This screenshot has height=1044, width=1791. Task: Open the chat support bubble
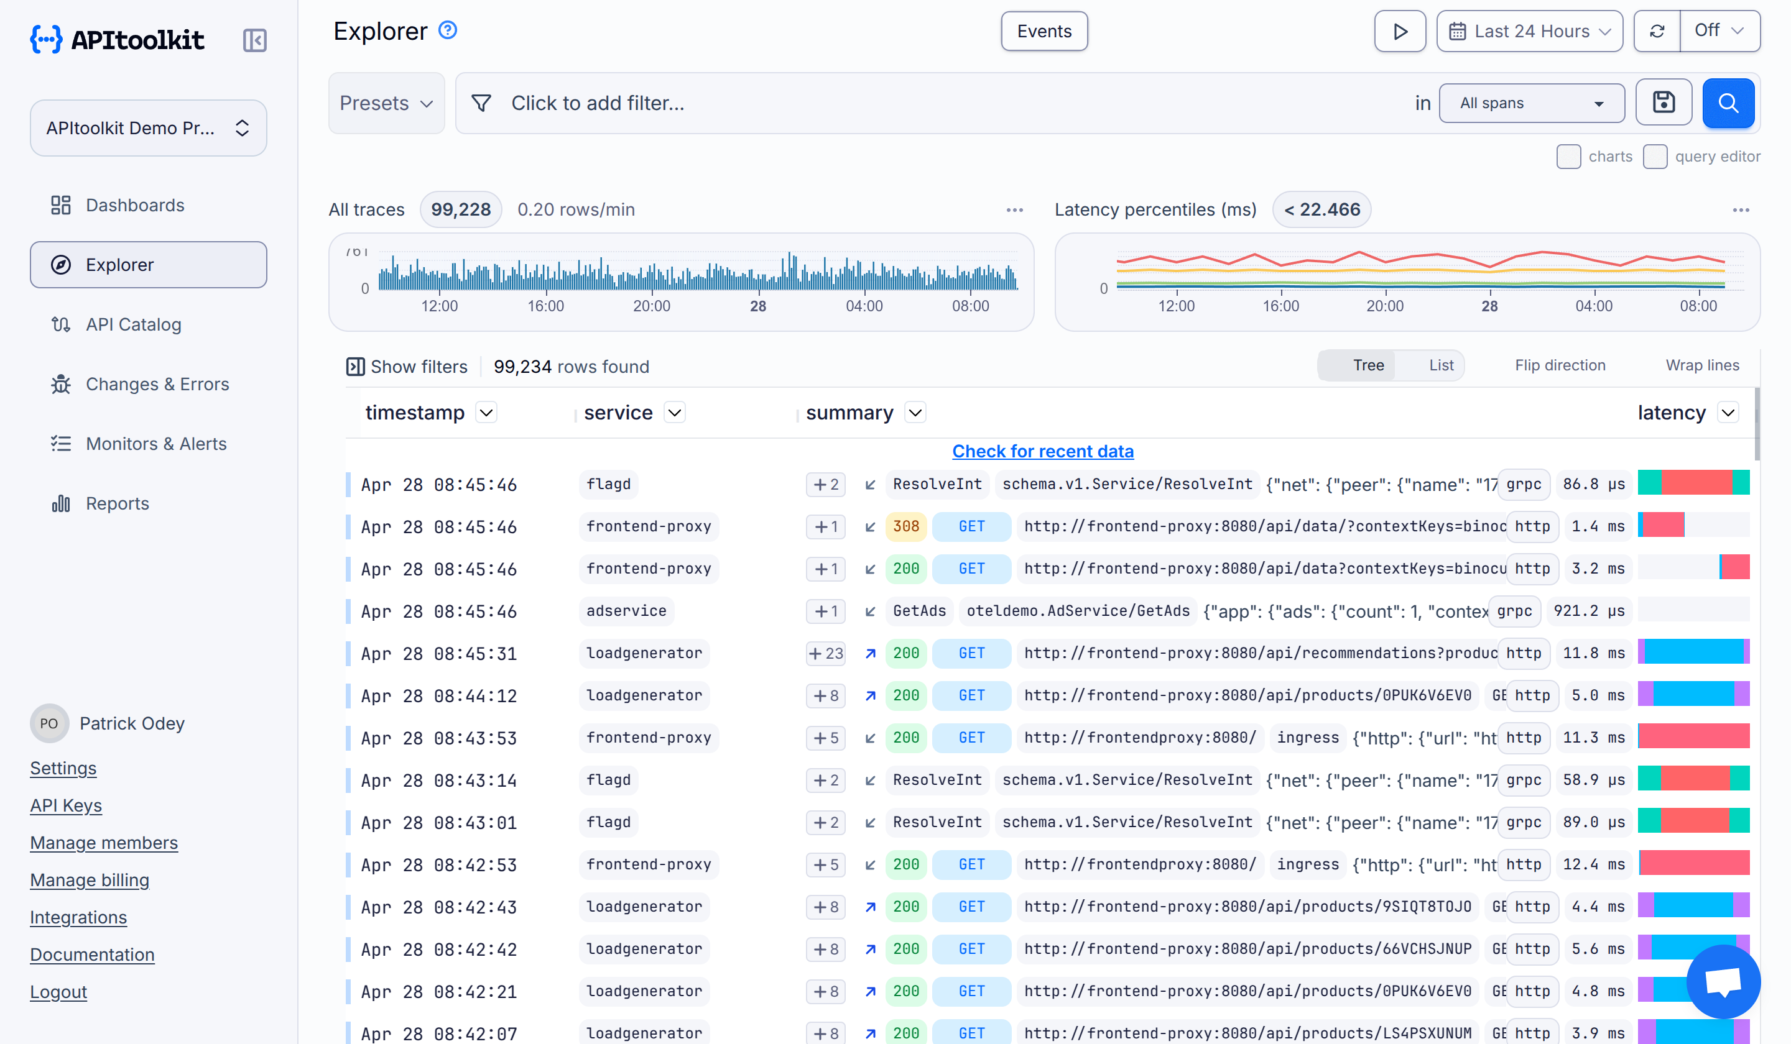(1723, 981)
